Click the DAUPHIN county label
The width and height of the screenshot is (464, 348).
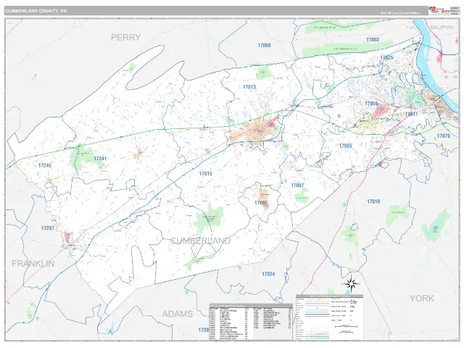coord(442,28)
